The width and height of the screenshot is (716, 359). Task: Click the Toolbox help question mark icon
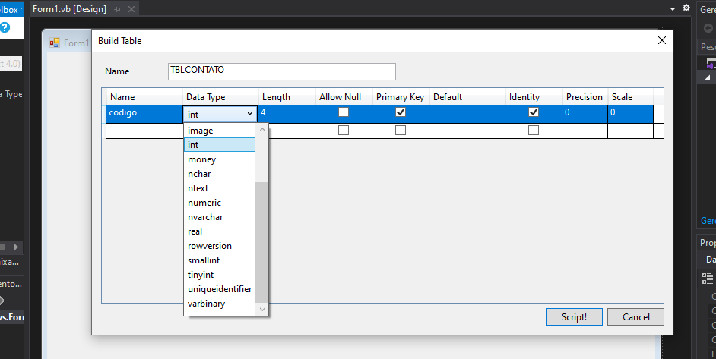point(5,27)
